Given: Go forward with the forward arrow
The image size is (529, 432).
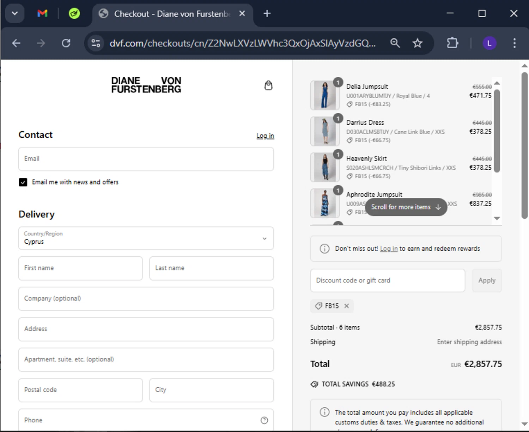Looking at the screenshot, I should (x=41, y=43).
